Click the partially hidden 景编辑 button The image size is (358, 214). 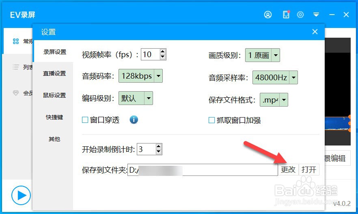pyautogui.click(x=337, y=158)
